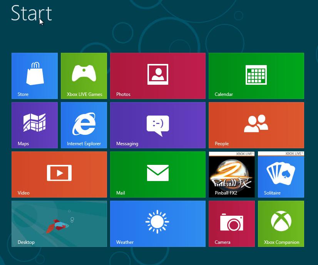
Task: Click the Xbox LIVE Games label text
Action: (x=85, y=94)
